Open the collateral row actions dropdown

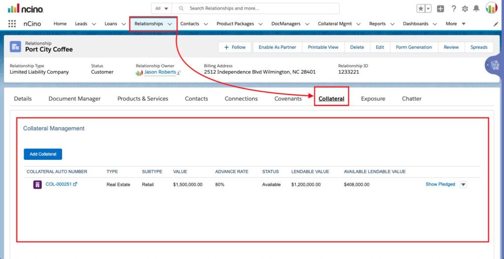point(463,184)
